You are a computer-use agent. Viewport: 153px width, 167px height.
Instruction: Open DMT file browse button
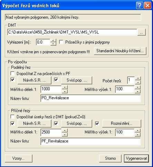(142, 32)
